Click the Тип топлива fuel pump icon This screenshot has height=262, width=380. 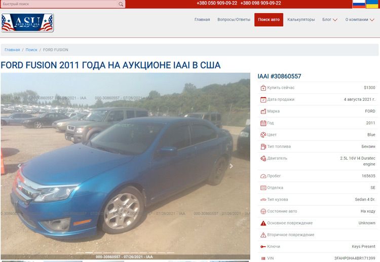point(263,146)
